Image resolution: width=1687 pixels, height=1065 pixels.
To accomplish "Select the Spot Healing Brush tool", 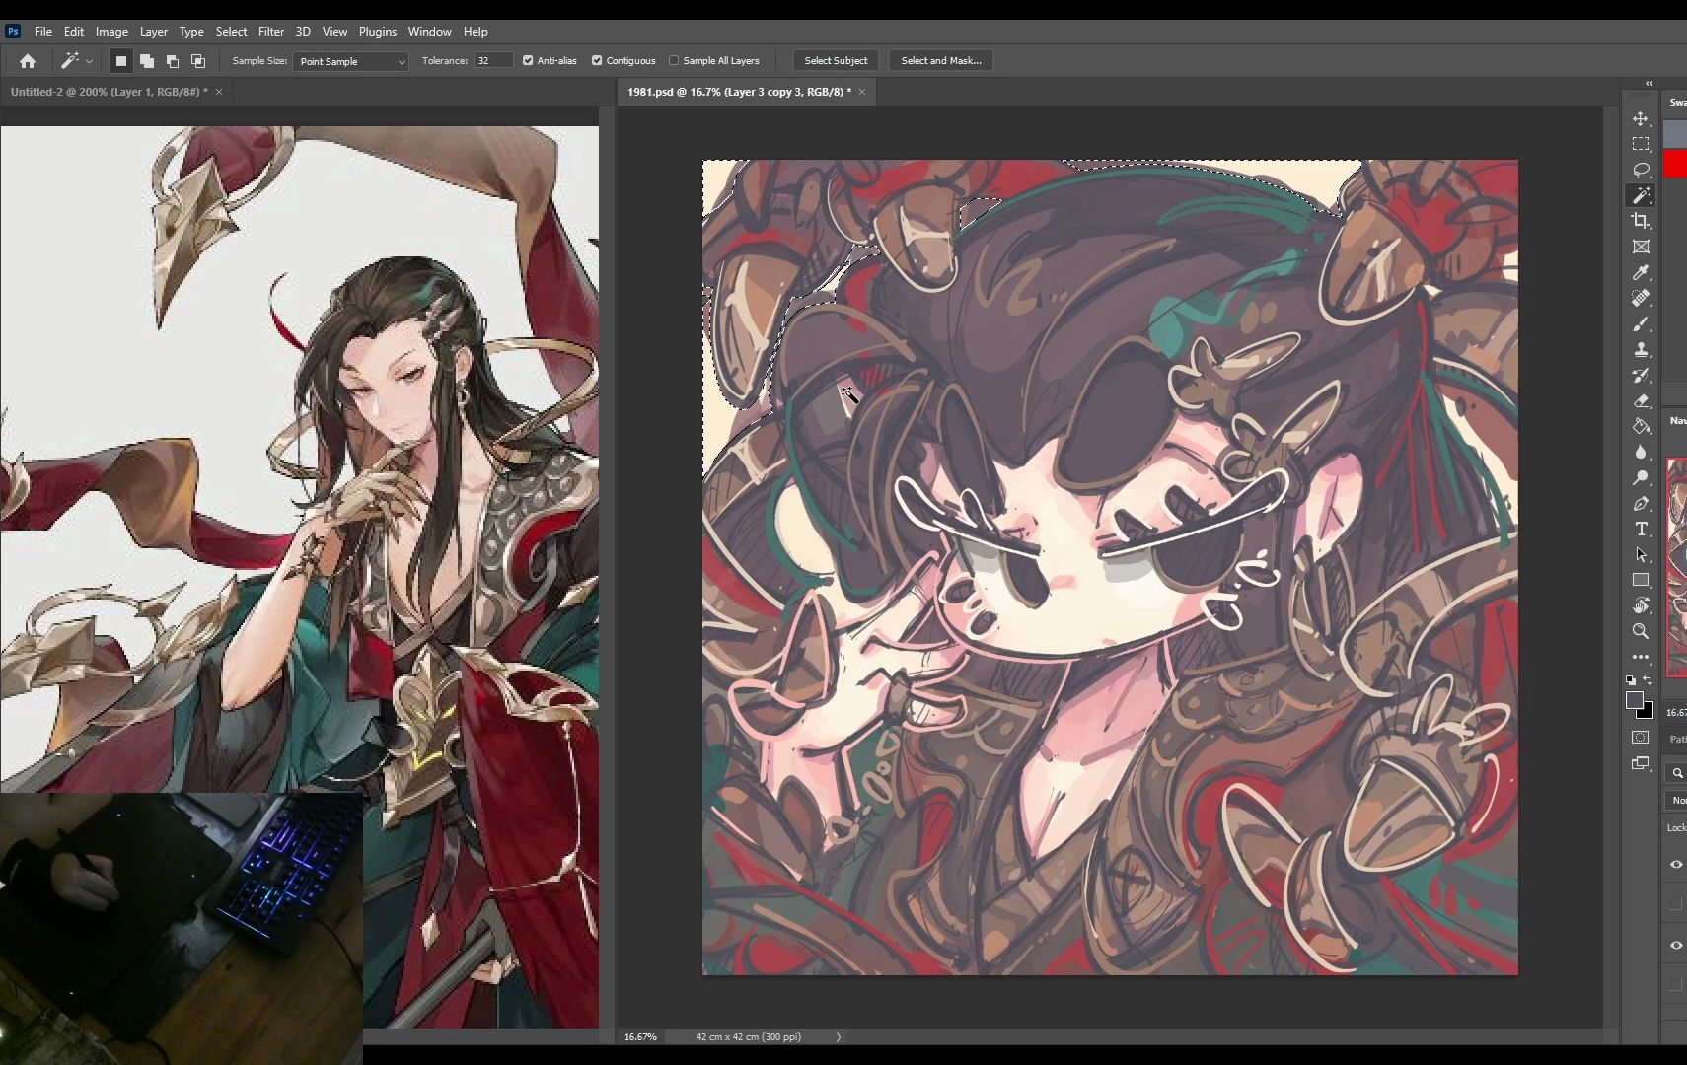I will (1641, 298).
